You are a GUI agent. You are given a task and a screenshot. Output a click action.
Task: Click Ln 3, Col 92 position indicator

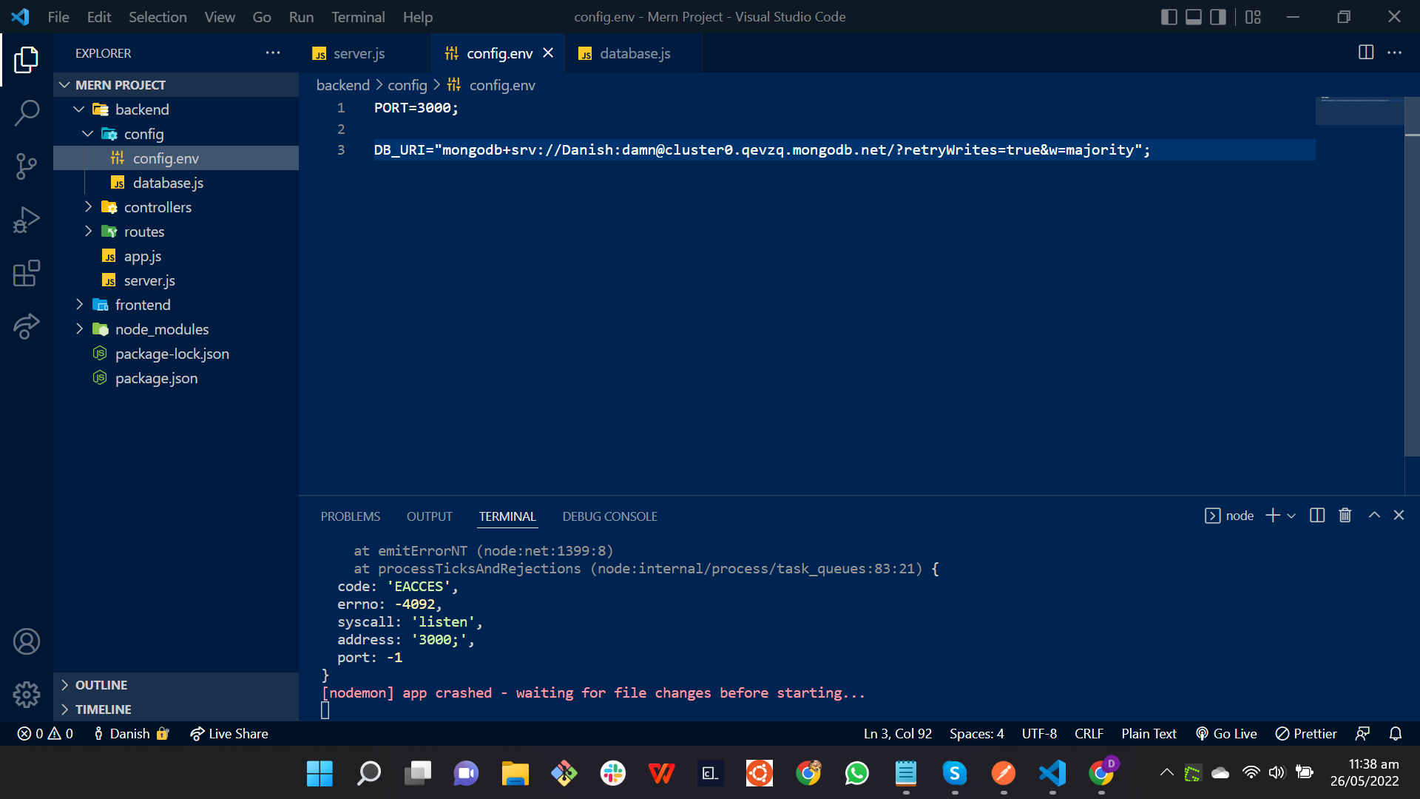(x=897, y=734)
